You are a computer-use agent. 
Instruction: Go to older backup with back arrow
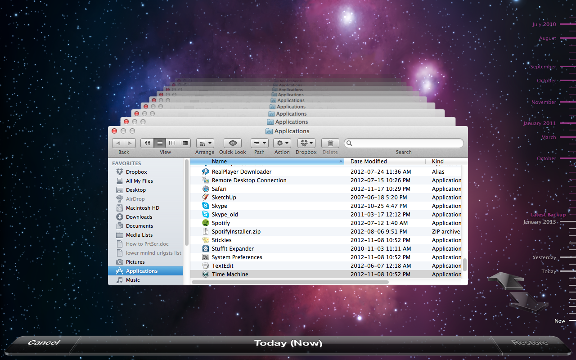(x=506, y=280)
